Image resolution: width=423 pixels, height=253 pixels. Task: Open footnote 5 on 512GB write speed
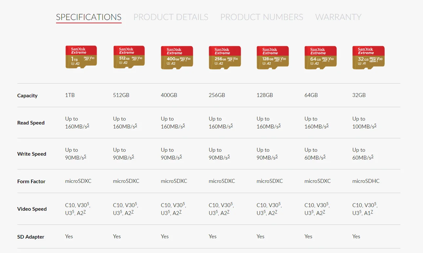pos(133,157)
